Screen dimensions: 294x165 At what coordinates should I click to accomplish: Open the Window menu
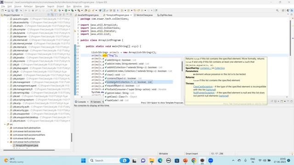77,6
